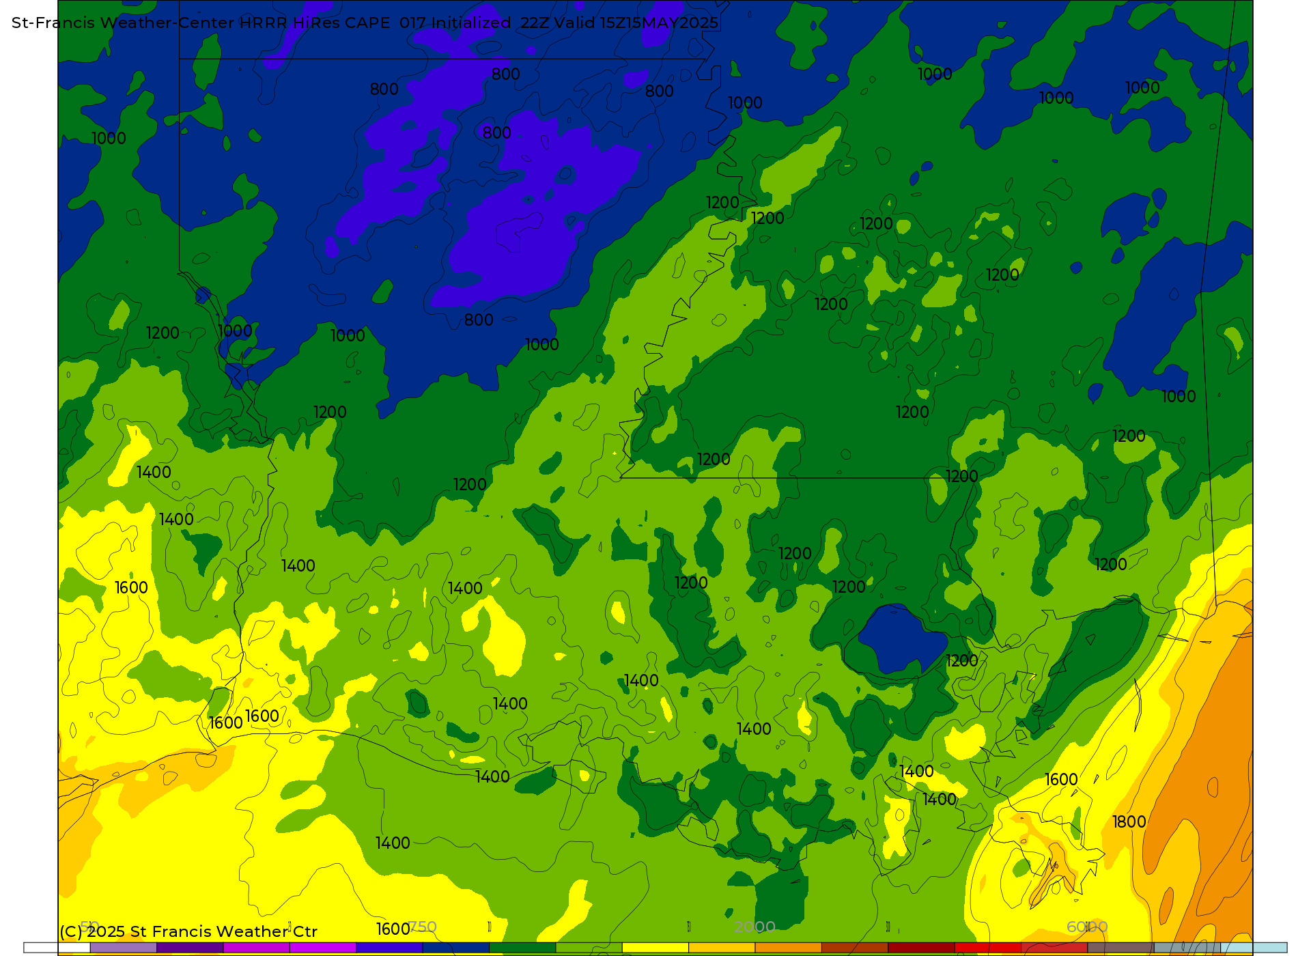The height and width of the screenshot is (956, 1311).
Task: Click the 750 label on the color scale
Action: (422, 927)
